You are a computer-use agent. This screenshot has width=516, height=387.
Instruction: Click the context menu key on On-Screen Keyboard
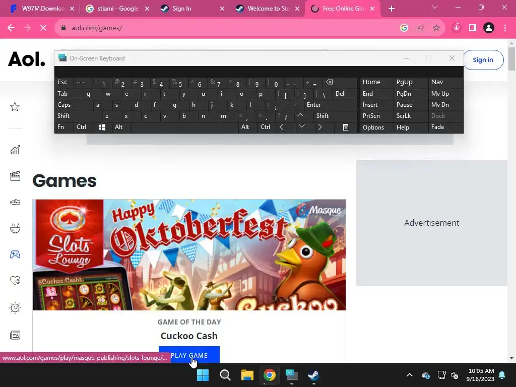click(346, 127)
